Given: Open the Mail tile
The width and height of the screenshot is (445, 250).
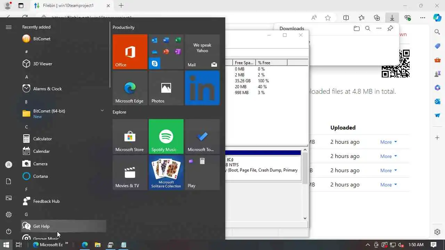Looking at the screenshot, I should click(x=202, y=52).
